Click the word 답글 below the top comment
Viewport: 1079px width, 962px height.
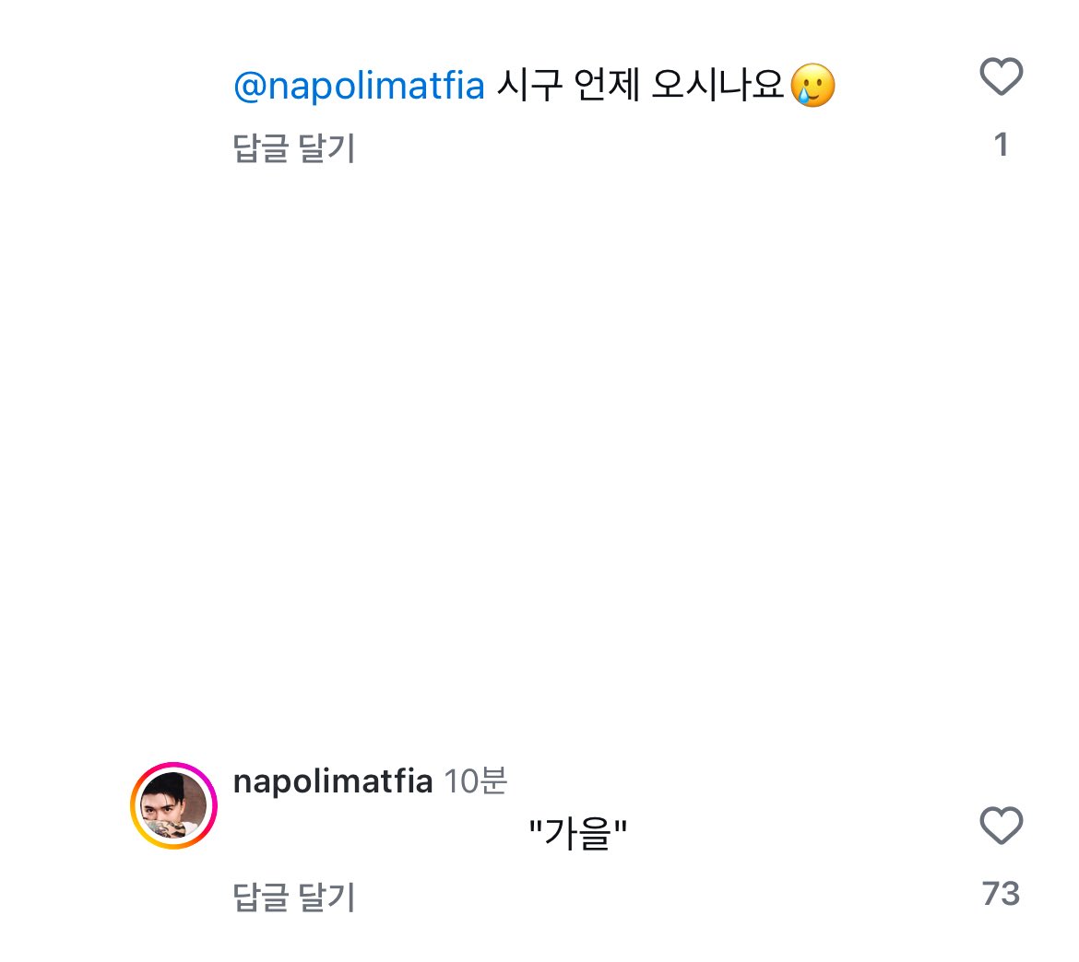point(261,148)
